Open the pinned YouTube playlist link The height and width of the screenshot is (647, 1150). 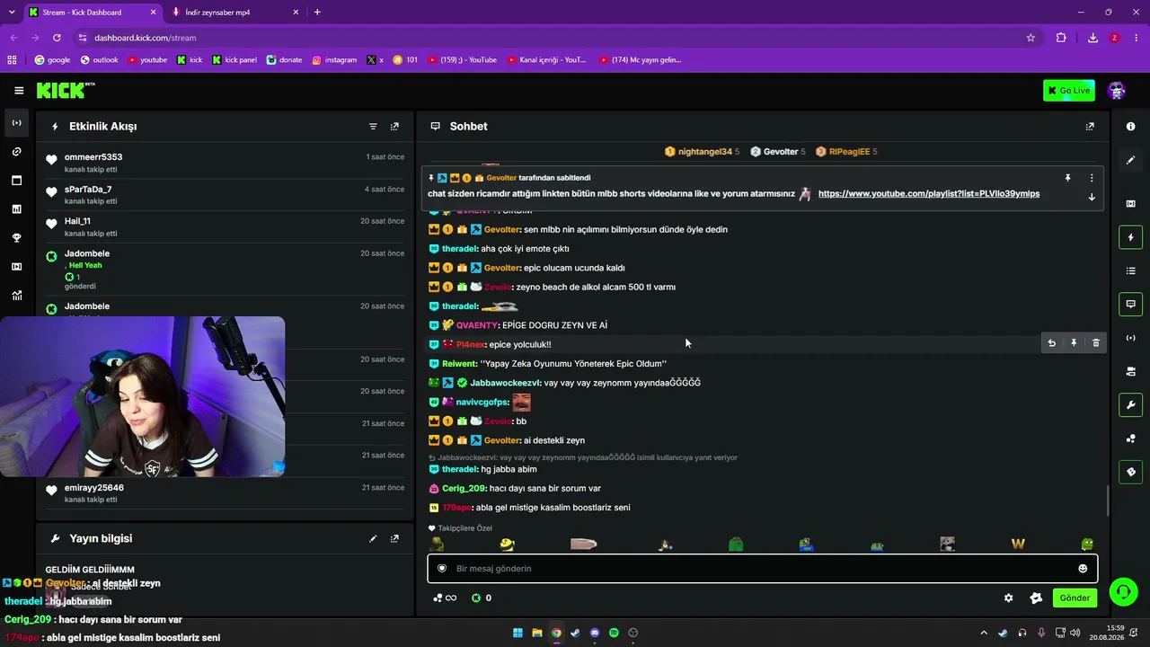pos(929,194)
